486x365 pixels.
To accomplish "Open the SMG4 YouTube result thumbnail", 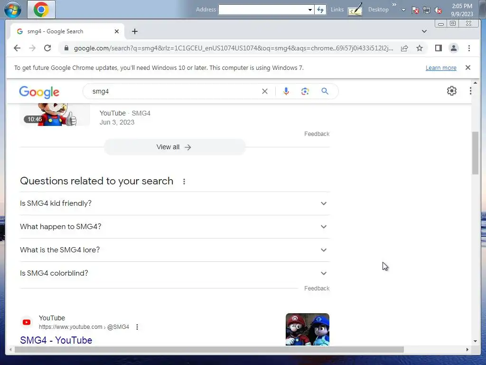I will coord(308,329).
